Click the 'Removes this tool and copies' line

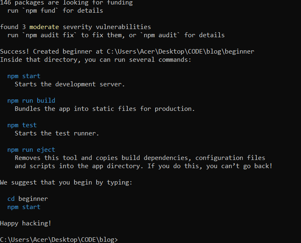(140, 158)
